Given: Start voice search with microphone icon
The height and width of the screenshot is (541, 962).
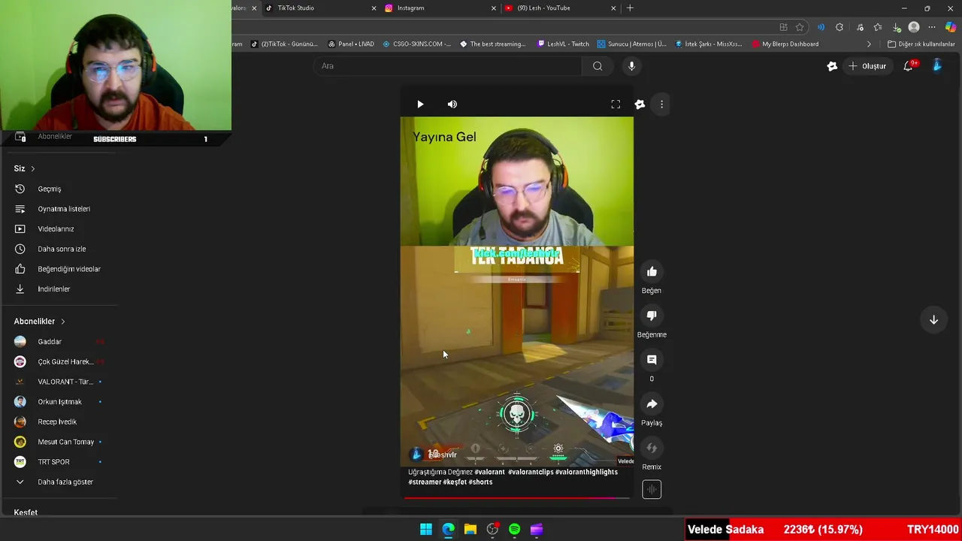Looking at the screenshot, I should pyautogui.click(x=631, y=66).
